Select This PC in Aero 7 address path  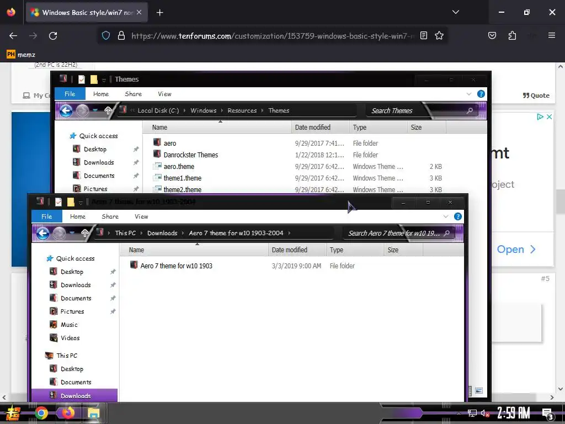tap(125, 233)
